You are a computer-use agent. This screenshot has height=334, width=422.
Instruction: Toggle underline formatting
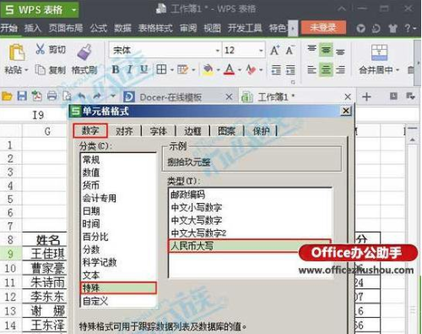coord(143,69)
